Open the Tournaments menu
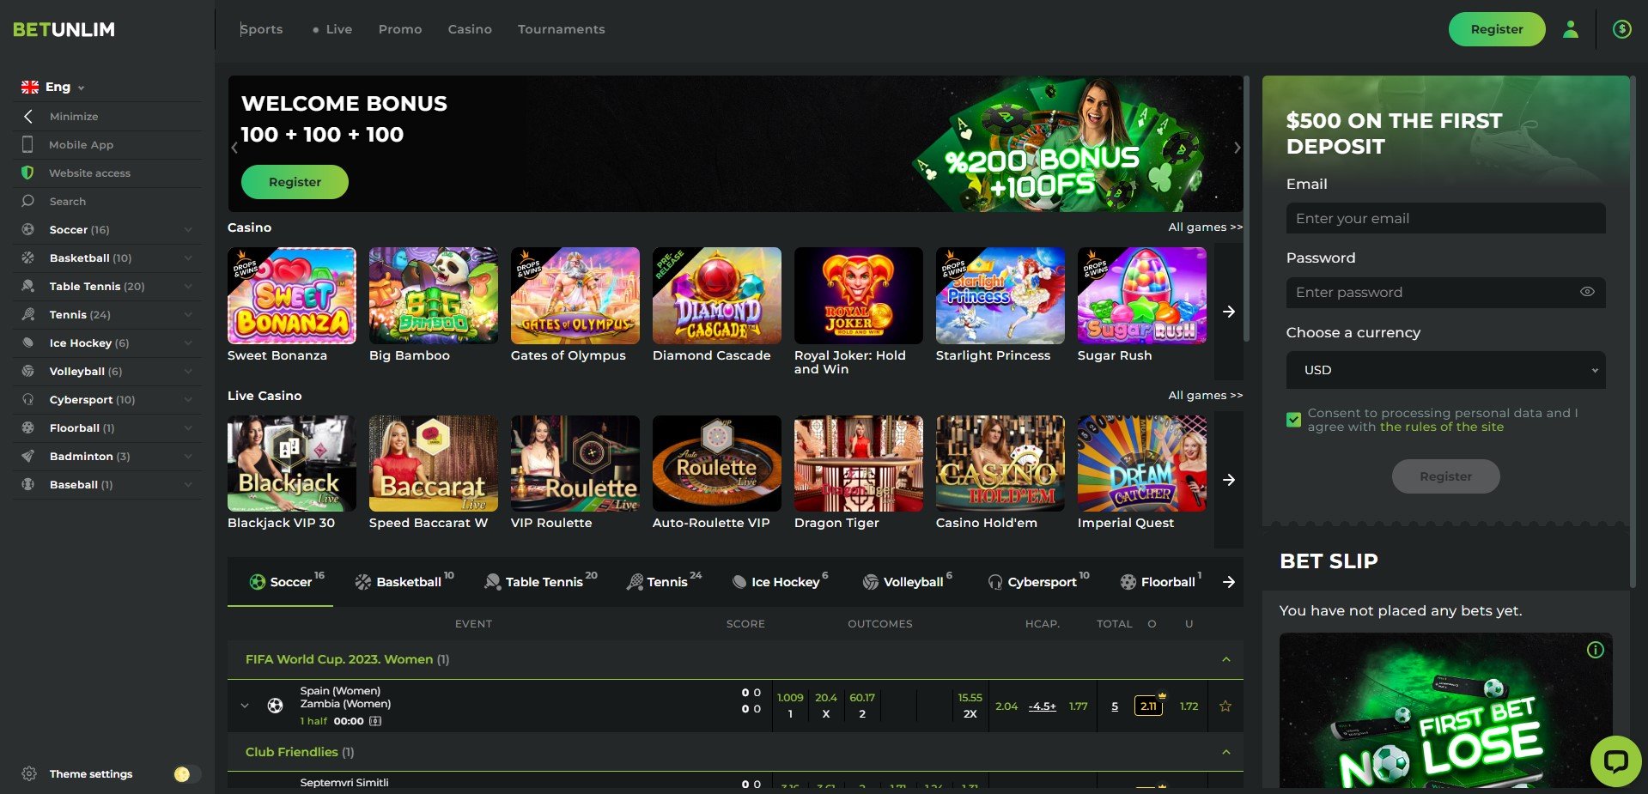1648x794 pixels. coord(561,29)
